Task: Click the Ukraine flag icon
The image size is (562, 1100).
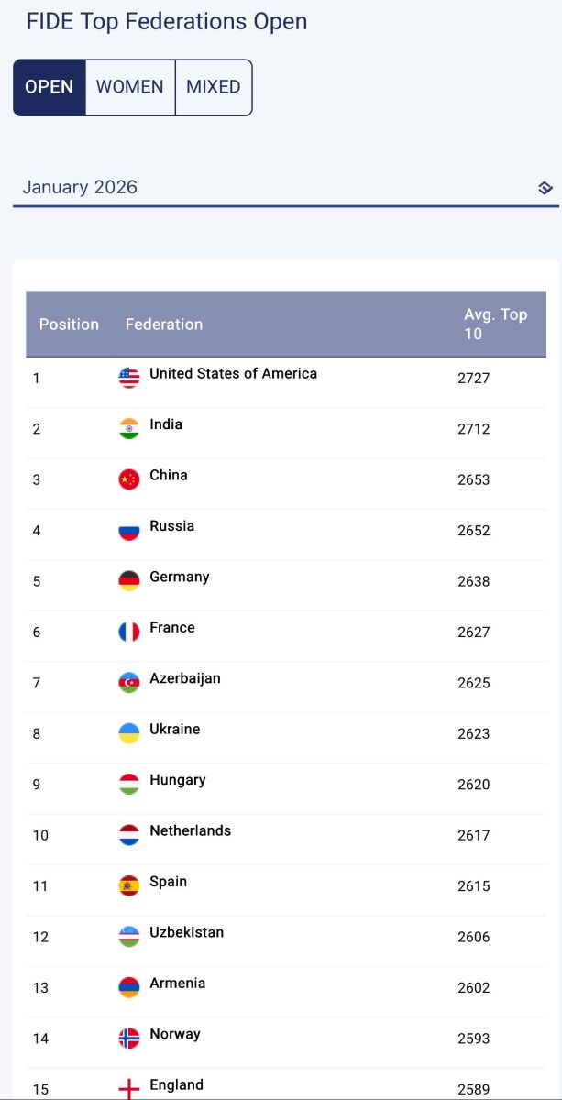Action: tap(129, 733)
